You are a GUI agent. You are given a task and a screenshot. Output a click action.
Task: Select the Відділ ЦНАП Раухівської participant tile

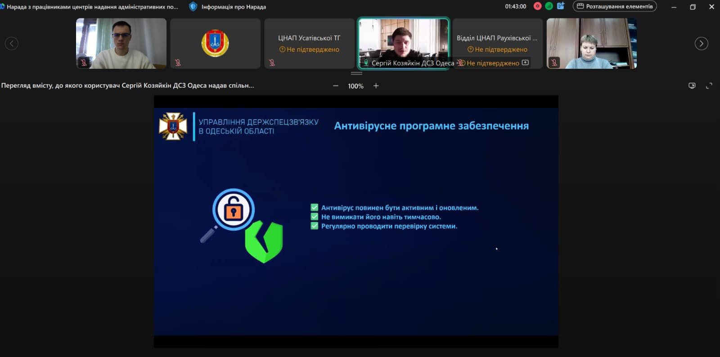click(497, 44)
